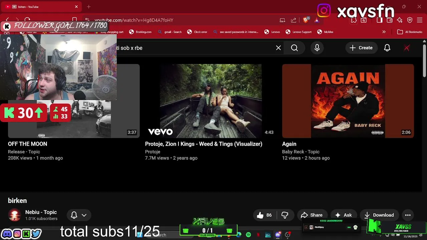This screenshot has width=427, height=240.
Task: Open Lenovo bookmark
Action: (x=272, y=32)
